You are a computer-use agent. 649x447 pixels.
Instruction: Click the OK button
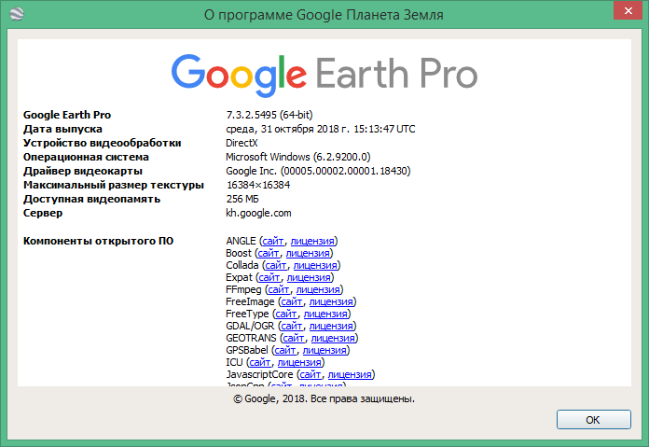(594, 420)
